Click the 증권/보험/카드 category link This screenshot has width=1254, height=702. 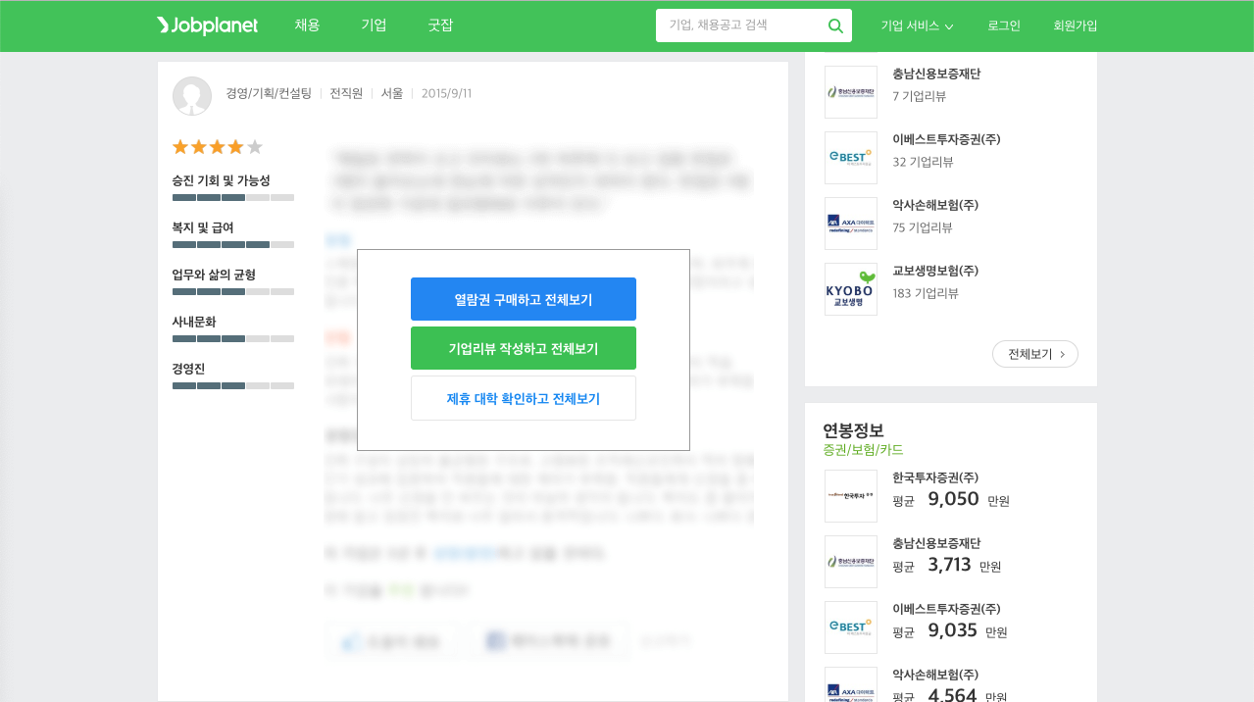pyautogui.click(x=863, y=450)
